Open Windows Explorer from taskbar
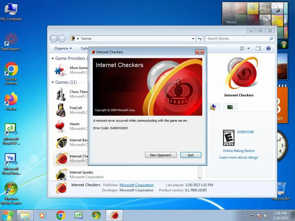The height and width of the screenshot is (221, 295). pyautogui.click(x=25, y=215)
